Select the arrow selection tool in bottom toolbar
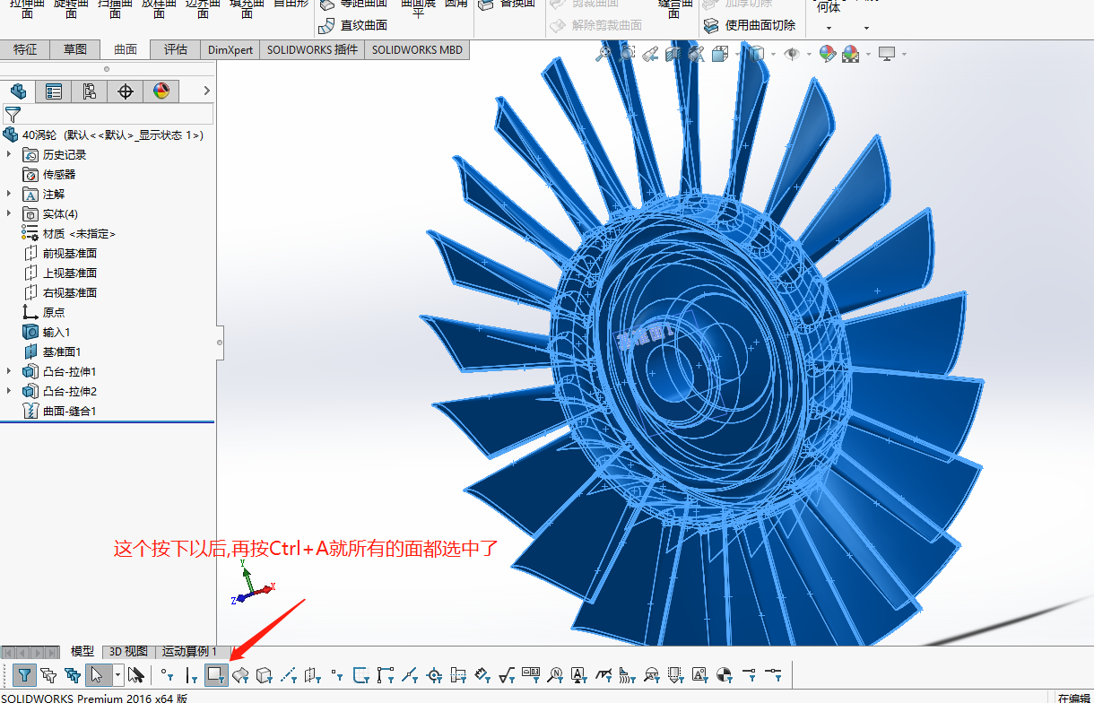The width and height of the screenshot is (1094, 703). coord(100,674)
